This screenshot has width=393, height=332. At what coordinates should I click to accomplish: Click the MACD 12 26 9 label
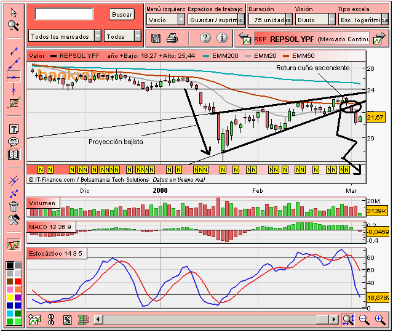(50, 227)
